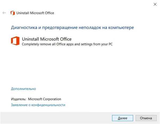This screenshot has height=124, width=160.
Task: Open the Заявление о конфиденциальности link
Action: 38,105
